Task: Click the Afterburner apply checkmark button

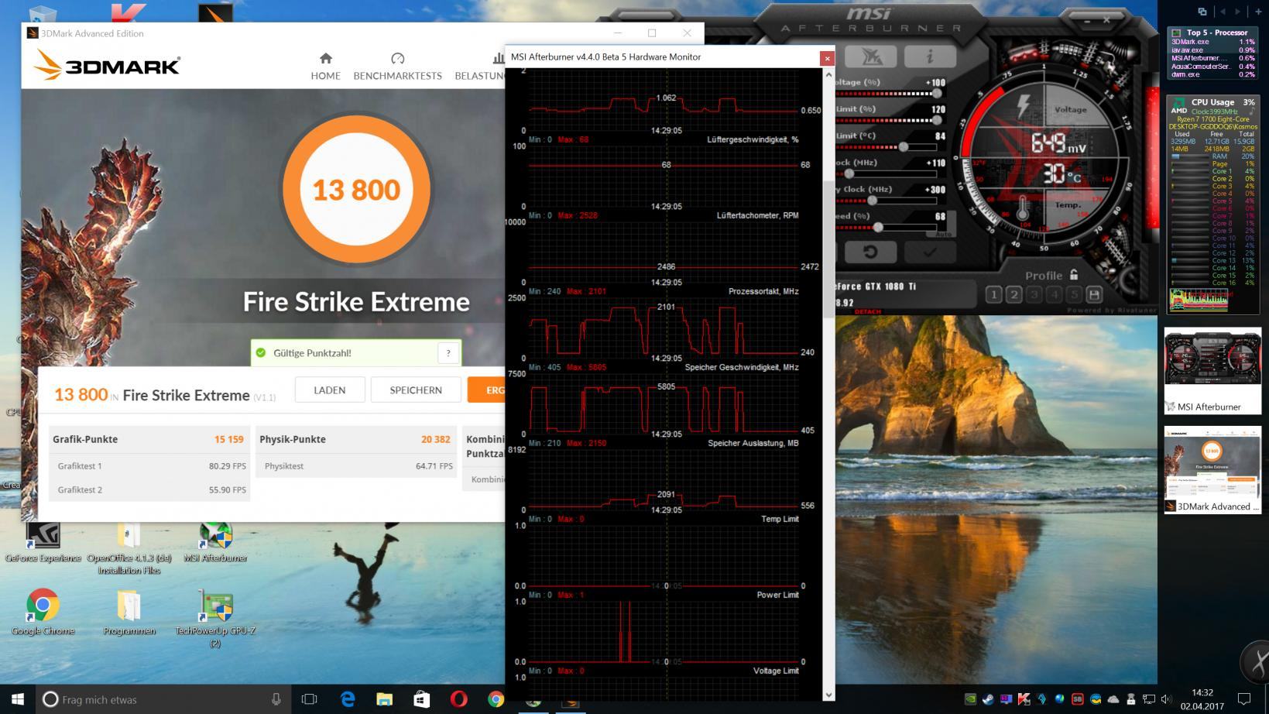Action: coord(930,252)
